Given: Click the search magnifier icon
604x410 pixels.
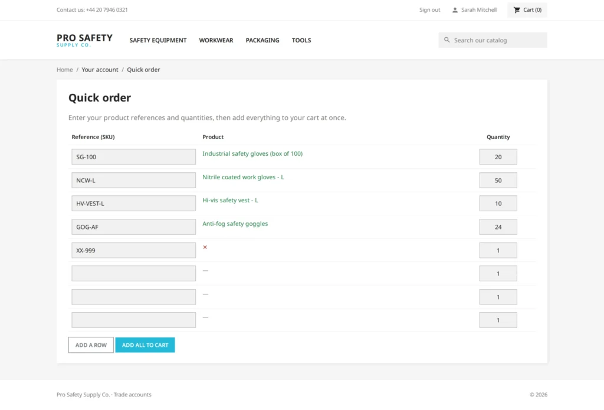Looking at the screenshot, I should point(447,40).
